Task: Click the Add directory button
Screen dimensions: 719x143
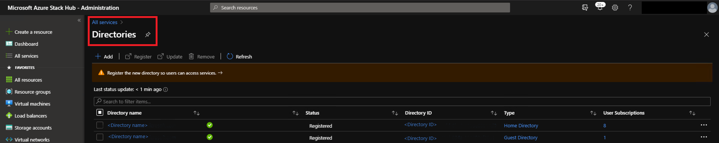Action: pos(104,57)
